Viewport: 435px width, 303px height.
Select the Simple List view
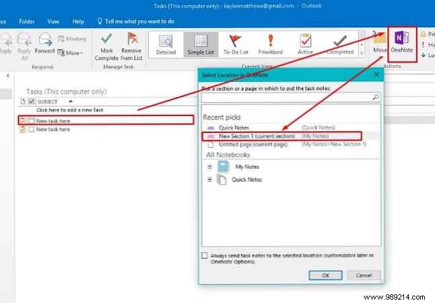tap(201, 44)
